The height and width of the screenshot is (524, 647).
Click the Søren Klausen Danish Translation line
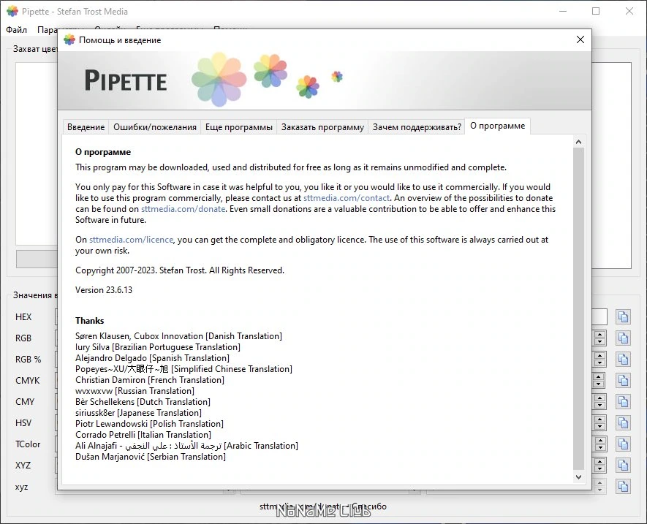178,336
